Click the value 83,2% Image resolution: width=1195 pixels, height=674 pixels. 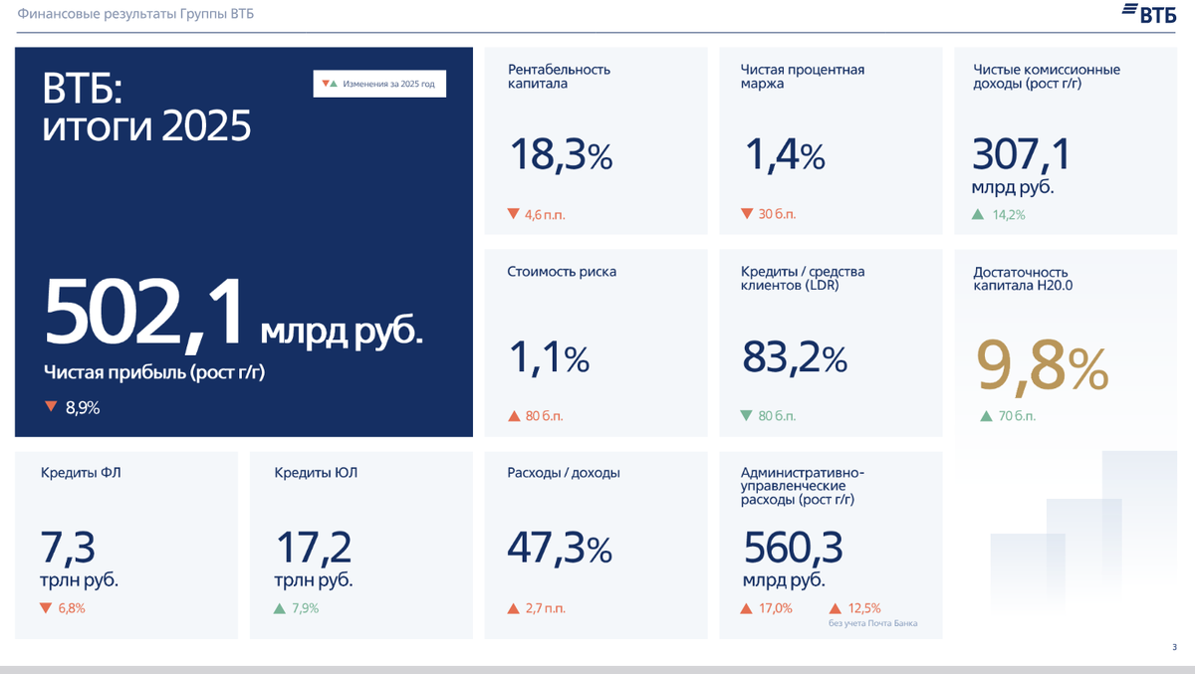795,356
